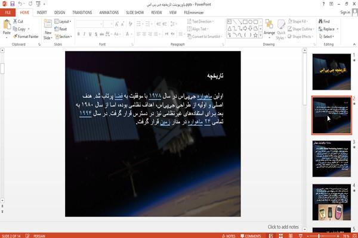Select the star shape in shapes gallery

tap(255, 35)
